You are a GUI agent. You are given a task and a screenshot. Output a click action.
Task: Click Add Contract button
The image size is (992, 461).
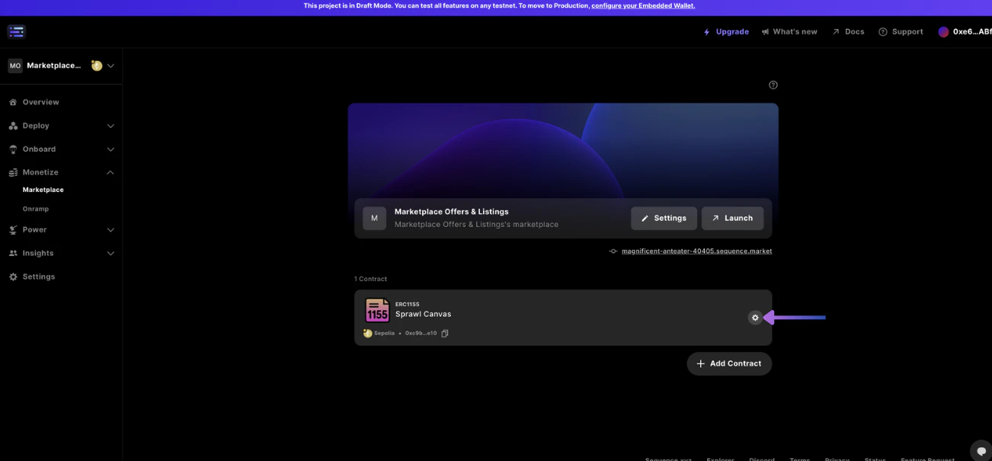[x=729, y=363]
